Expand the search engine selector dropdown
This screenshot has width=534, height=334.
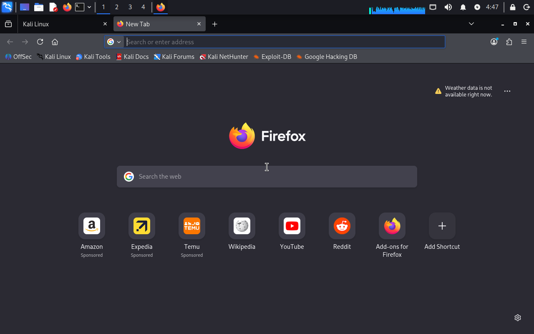(114, 42)
